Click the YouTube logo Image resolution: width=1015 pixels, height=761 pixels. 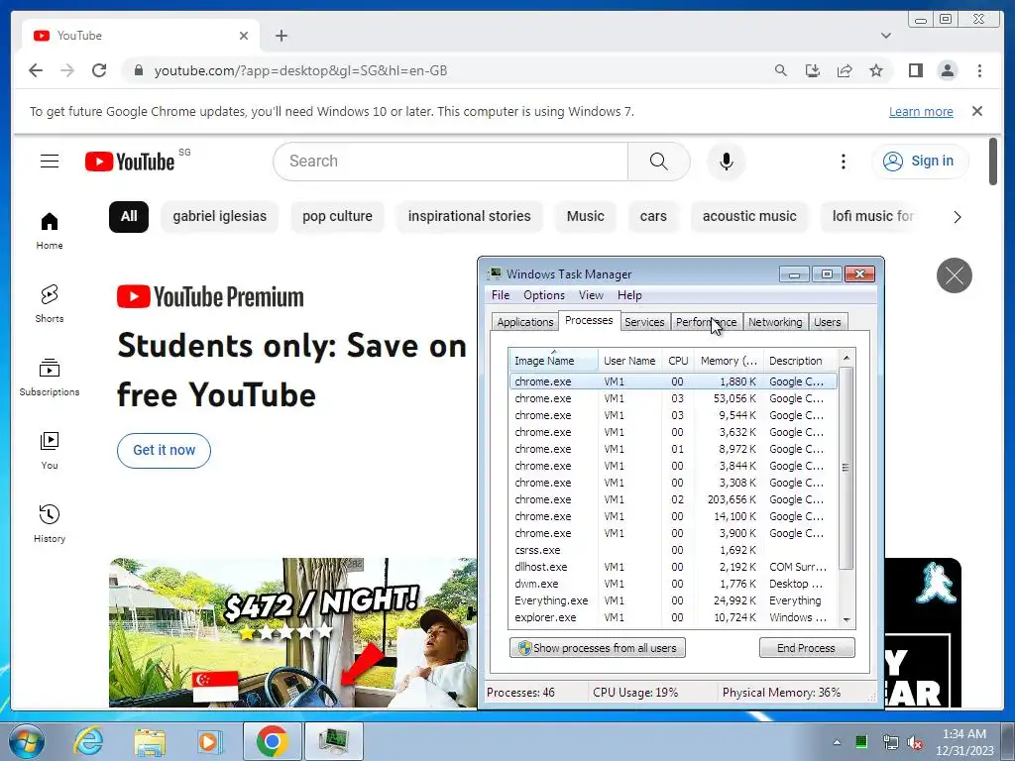(x=130, y=162)
